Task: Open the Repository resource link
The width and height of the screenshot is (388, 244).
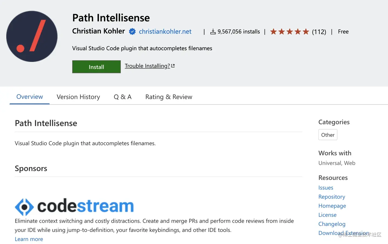Action: (x=332, y=197)
